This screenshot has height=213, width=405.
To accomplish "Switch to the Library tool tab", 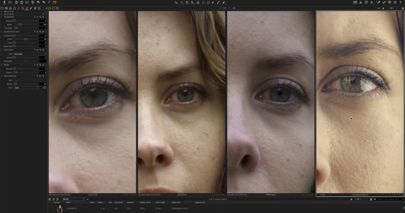I will (x=3, y=8).
